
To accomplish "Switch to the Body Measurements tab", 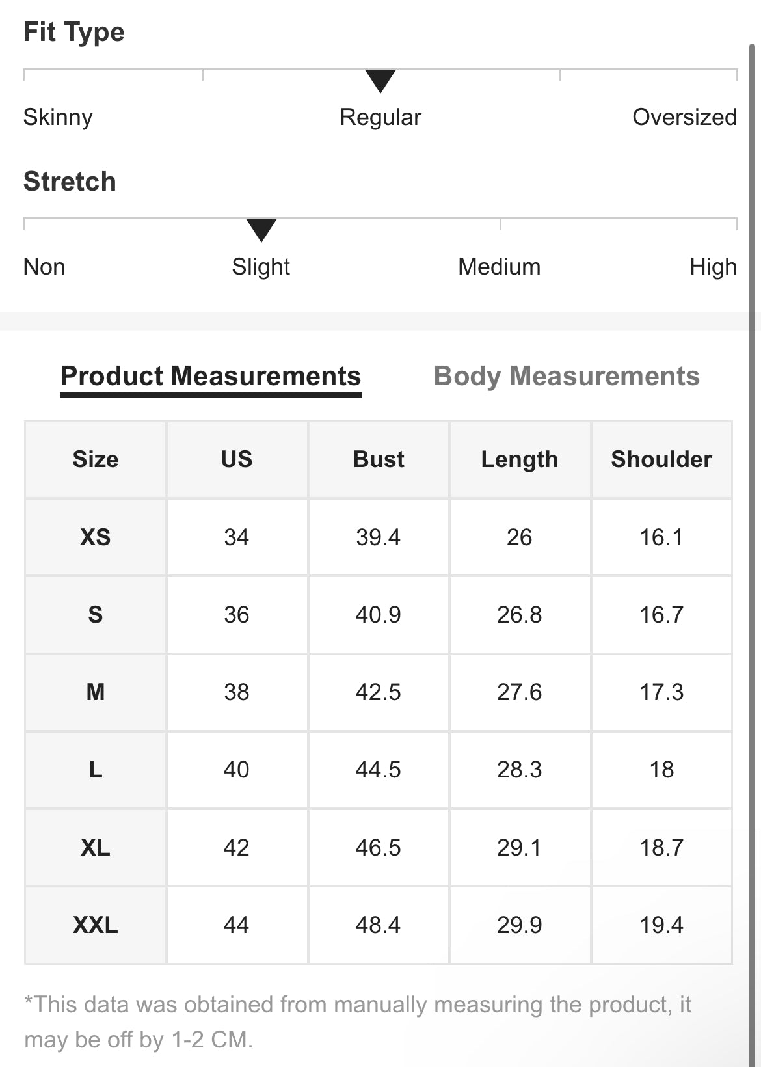I will pos(567,376).
